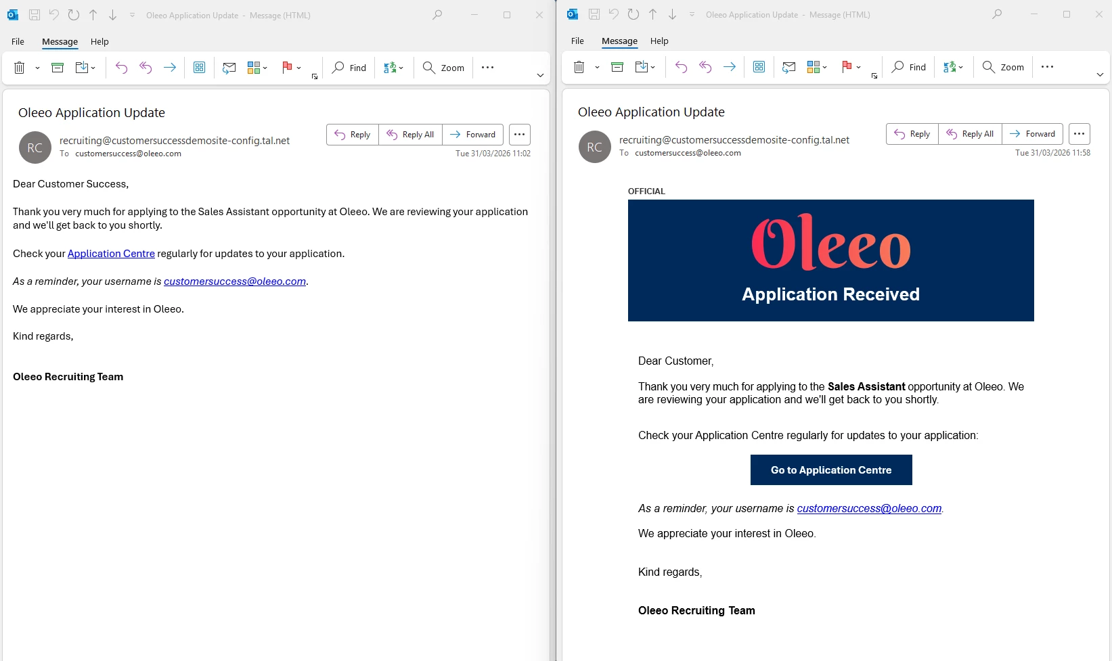
Task: Click Reply All icon in the 11:58 window ribbon
Action: pos(705,67)
